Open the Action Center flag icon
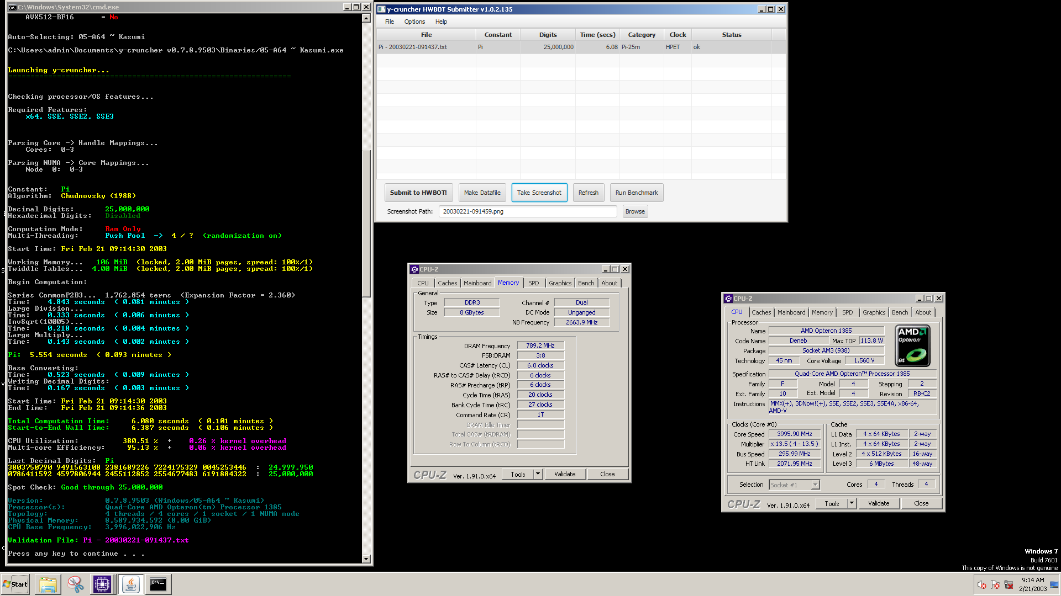This screenshot has height=596, width=1061. coord(995,585)
